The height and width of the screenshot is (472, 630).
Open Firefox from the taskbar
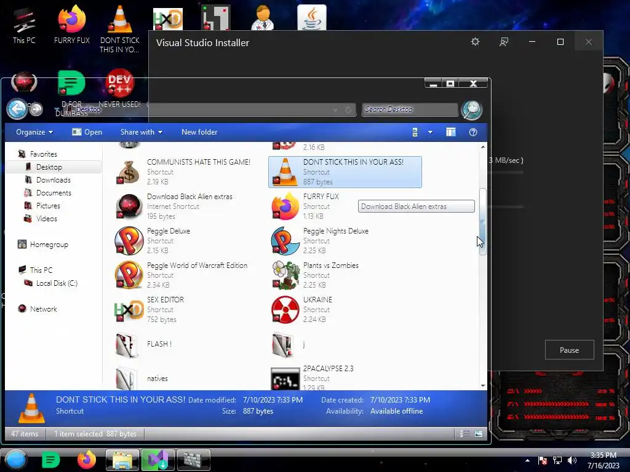point(86,460)
